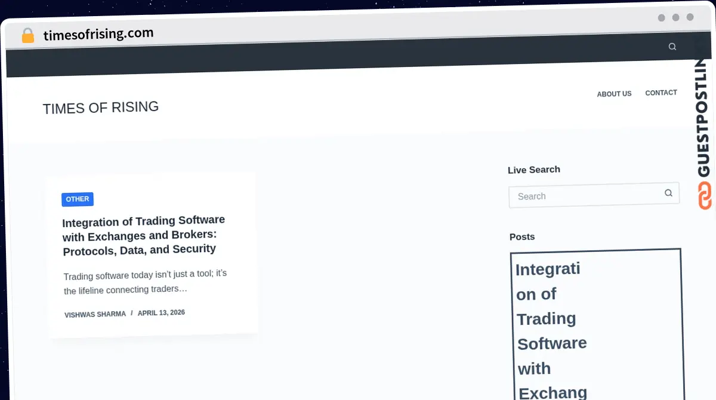Click the last gray window control dot

pos(690,17)
